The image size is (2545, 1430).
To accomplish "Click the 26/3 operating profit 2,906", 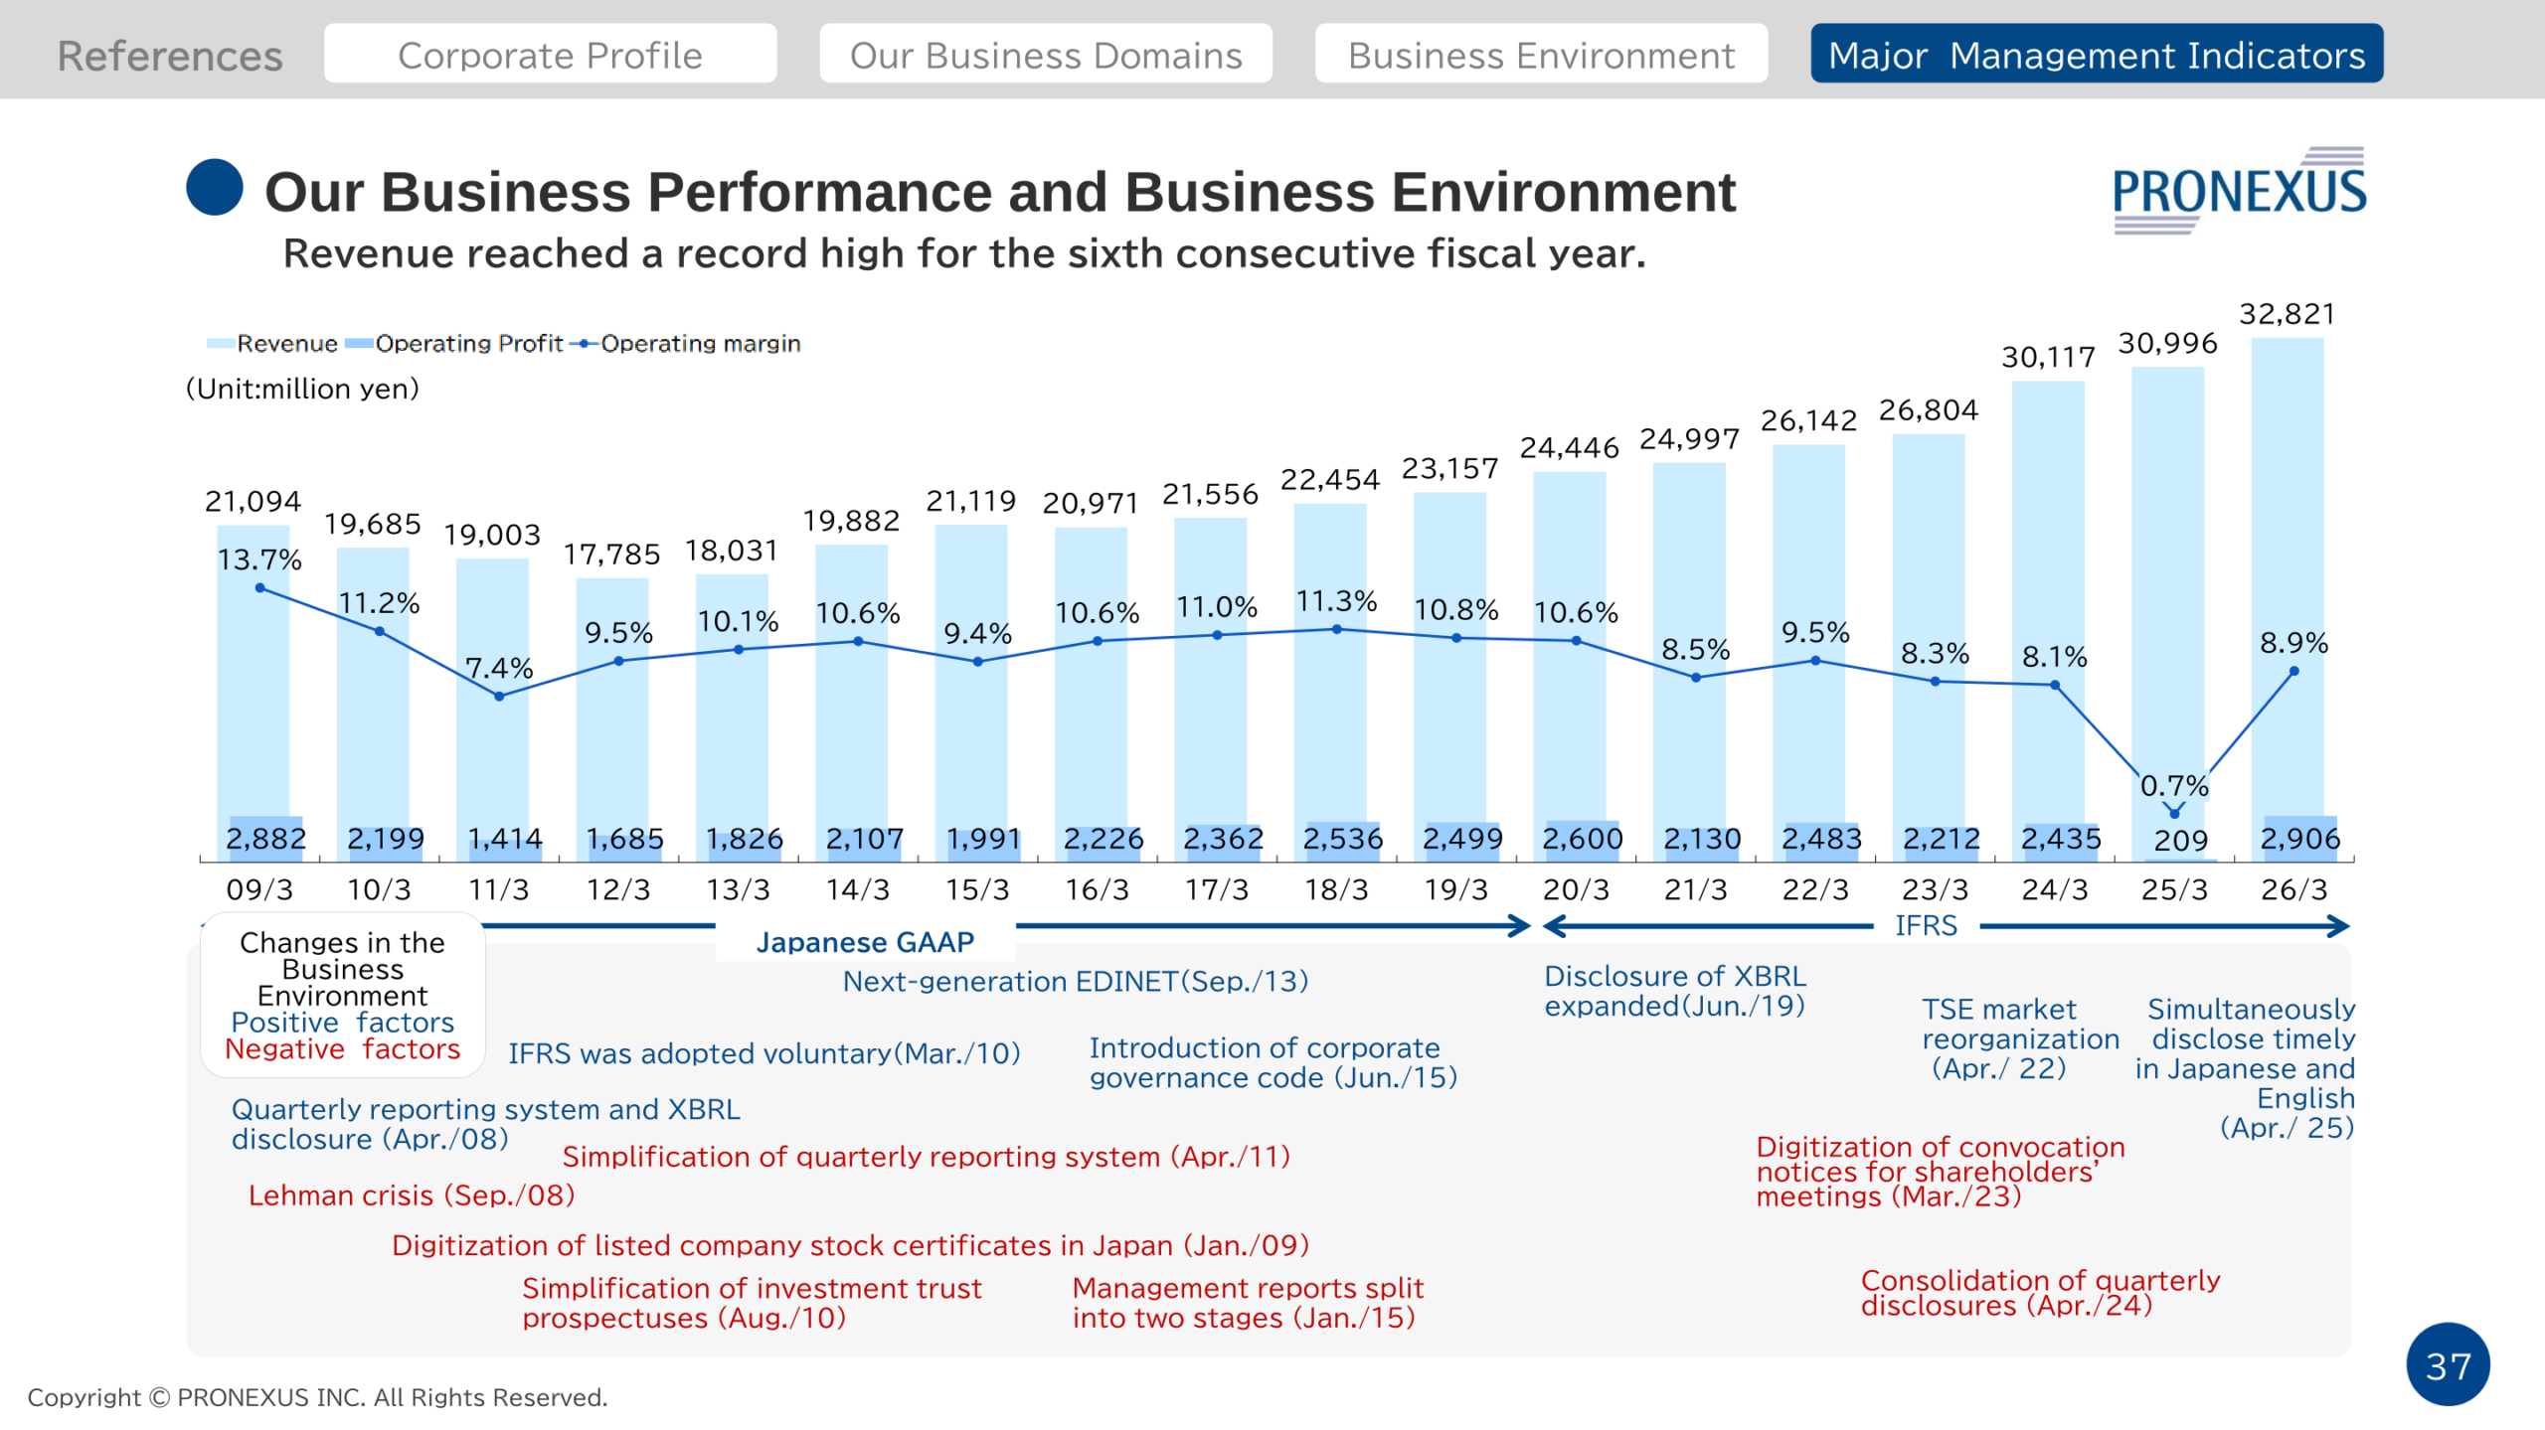I will tap(2300, 839).
